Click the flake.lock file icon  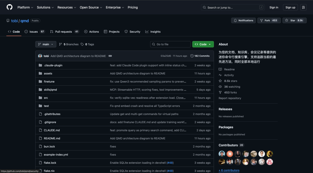pos(40,163)
